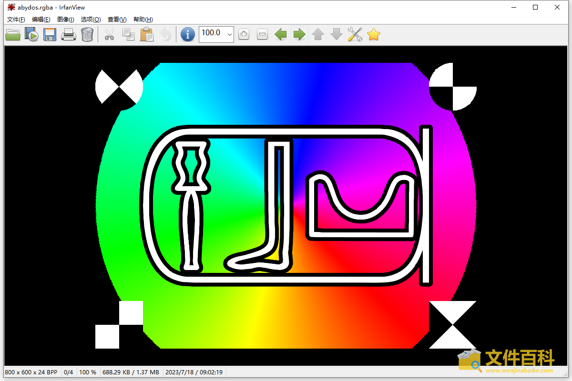Click status bar zoom level 100 %
The height and width of the screenshot is (381, 572).
88,372
